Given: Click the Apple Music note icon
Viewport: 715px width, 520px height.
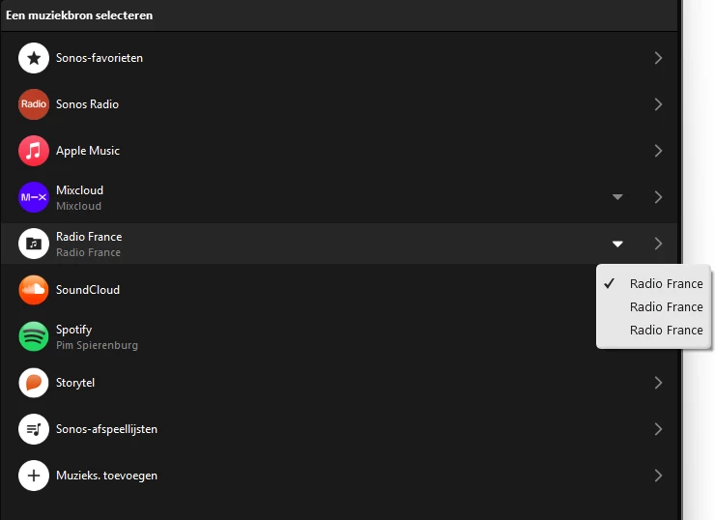Looking at the screenshot, I should [34, 151].
